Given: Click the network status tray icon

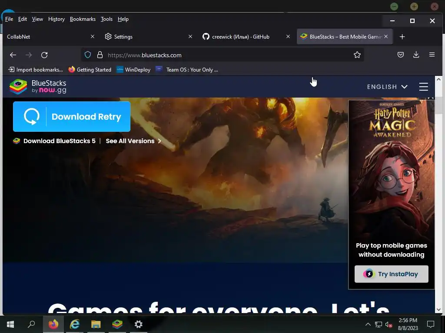Looking at the screenshot, I should (379, 324).
